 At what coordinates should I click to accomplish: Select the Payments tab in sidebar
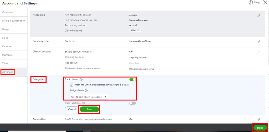pyautogui.click(x=8, y=55)
